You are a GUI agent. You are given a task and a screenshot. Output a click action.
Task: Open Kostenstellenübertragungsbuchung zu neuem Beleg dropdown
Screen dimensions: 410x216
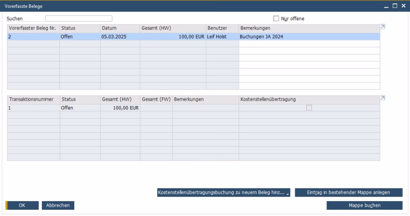224,193
